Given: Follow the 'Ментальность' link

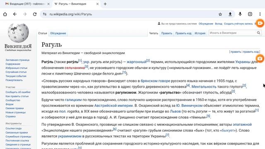Looking at the screenshot, I should pyautogui.click(x=204, y=87).
